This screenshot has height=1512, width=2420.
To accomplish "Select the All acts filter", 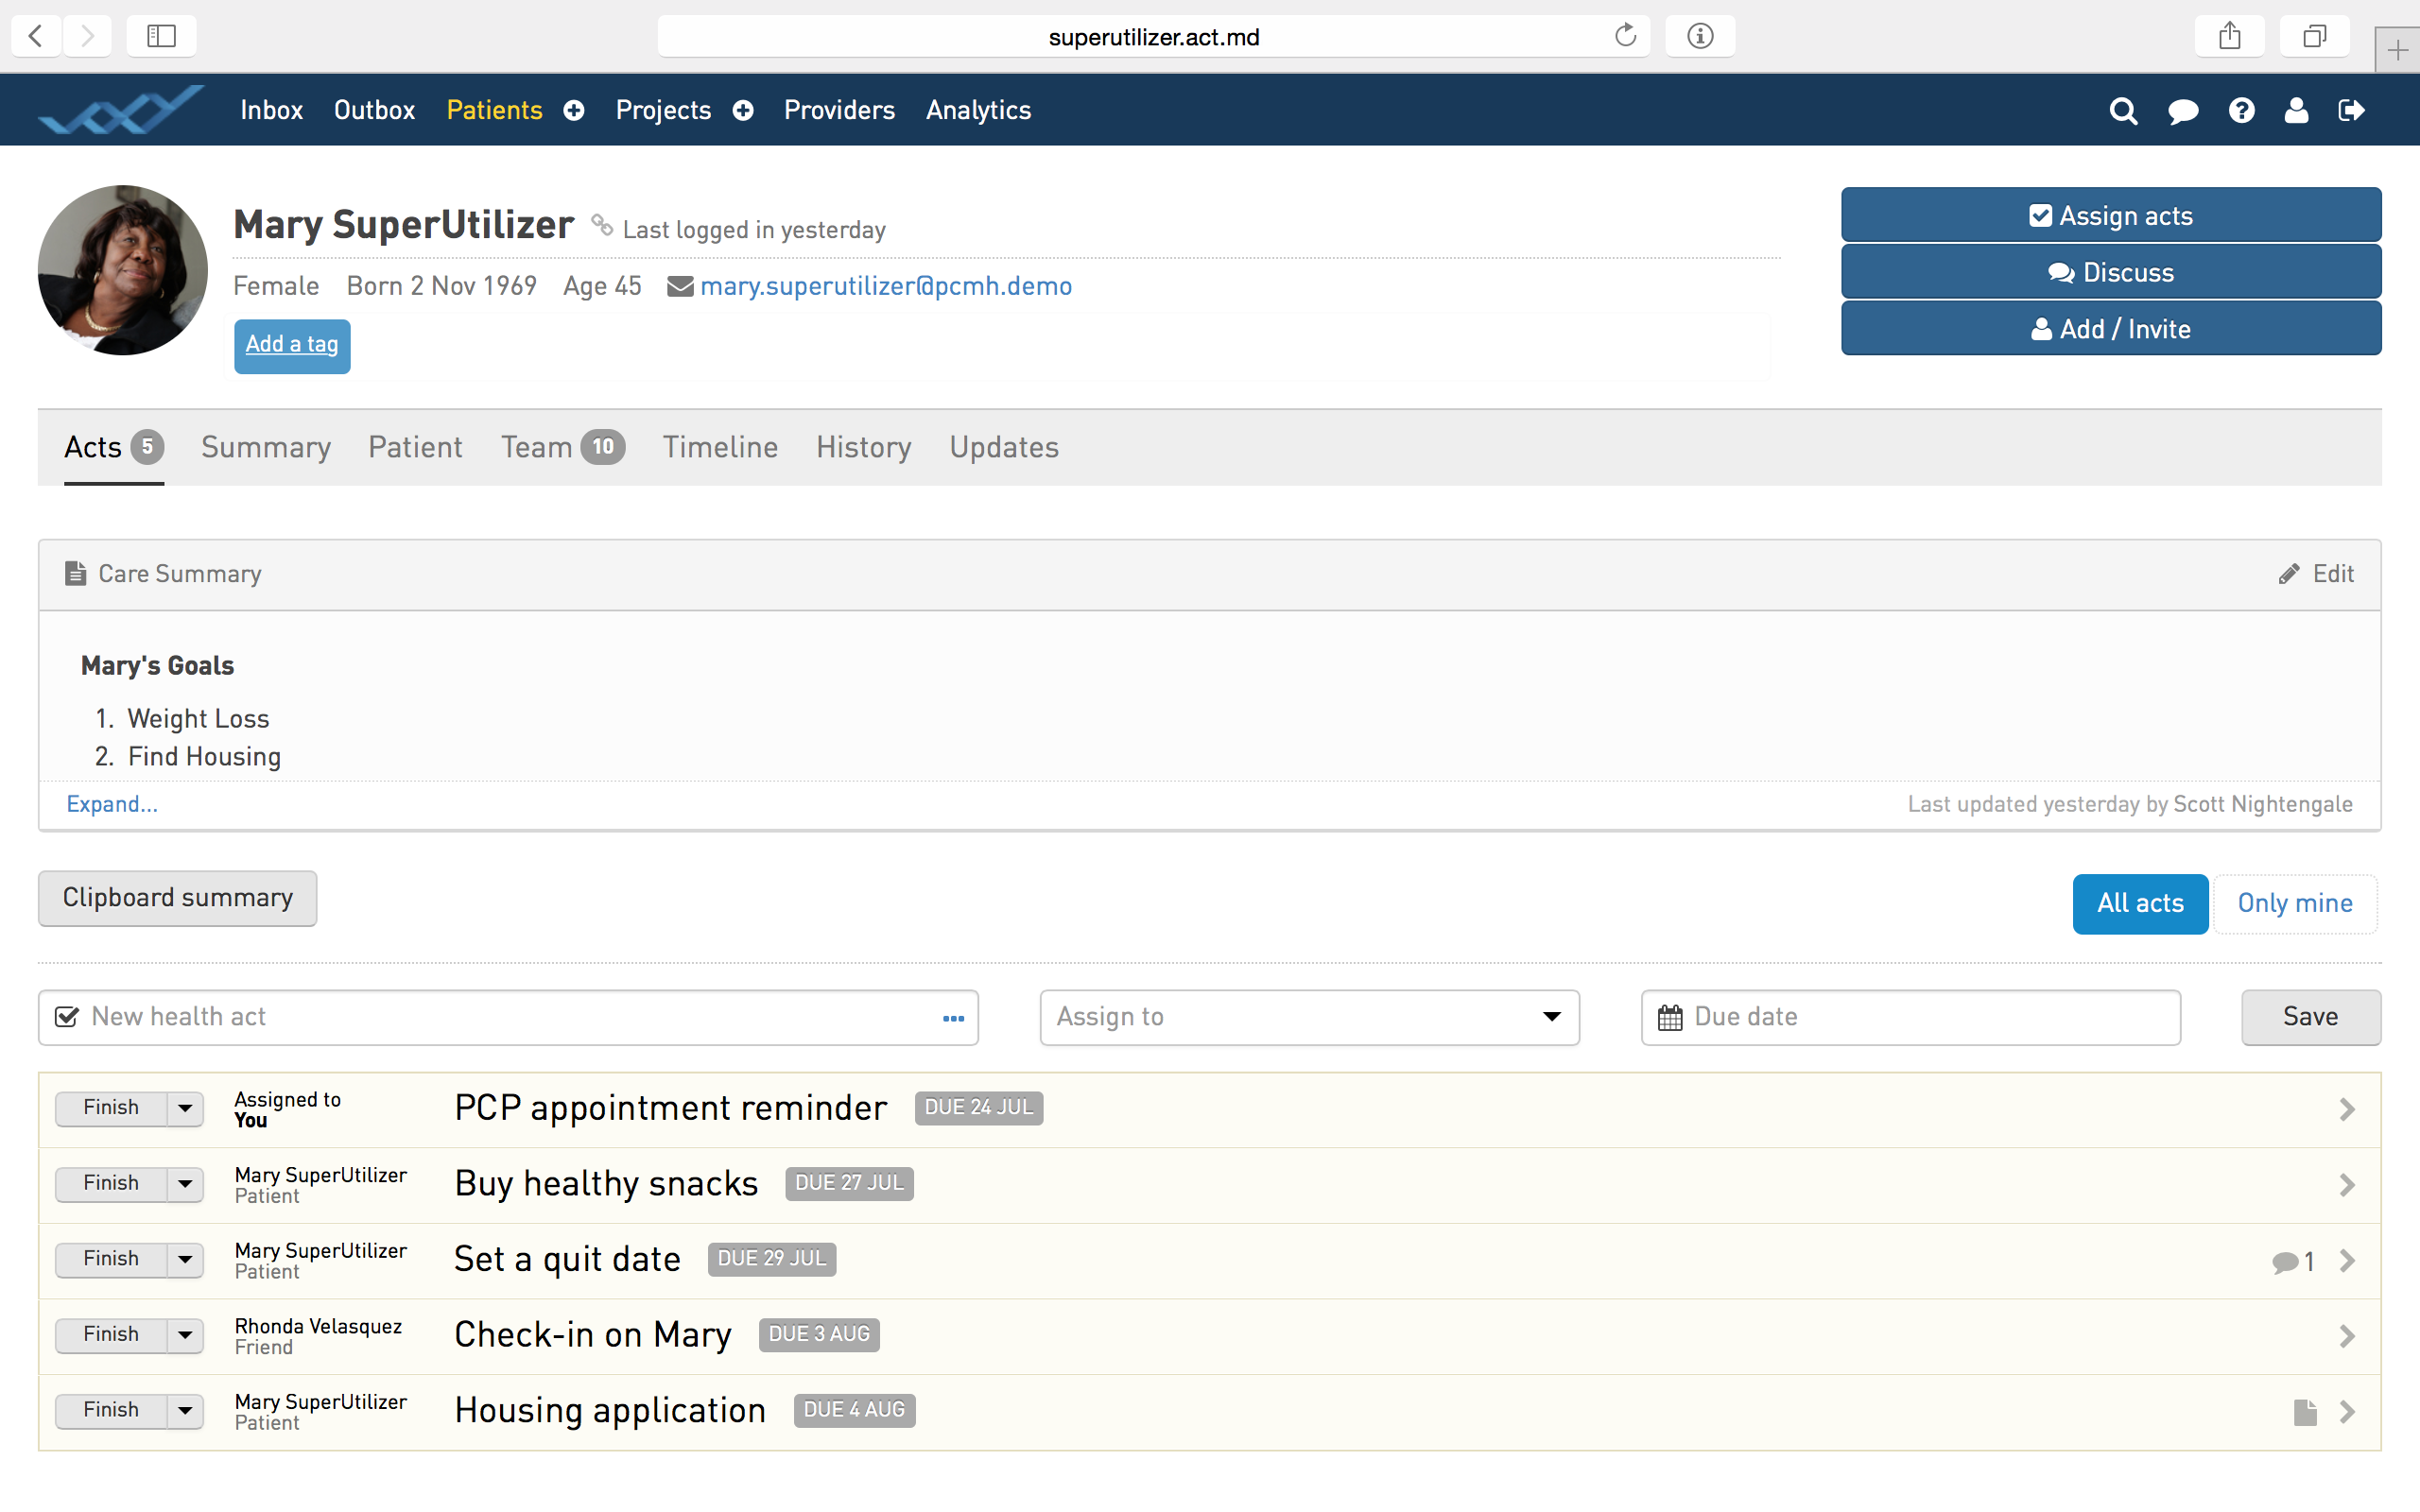I will click(2139, 904).
